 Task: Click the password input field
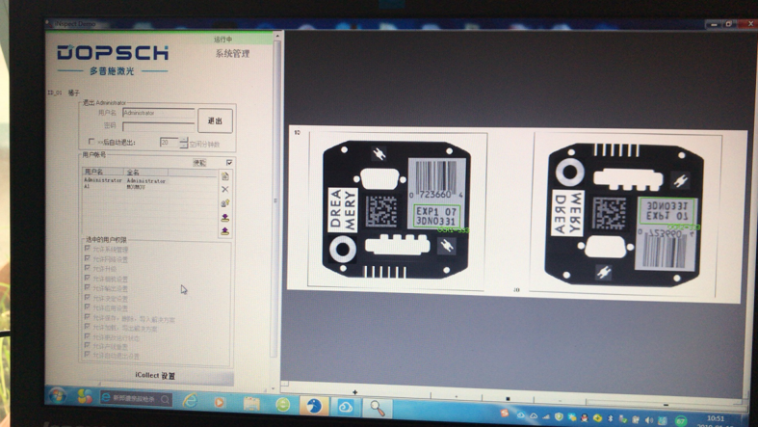(x=158, y=126)
